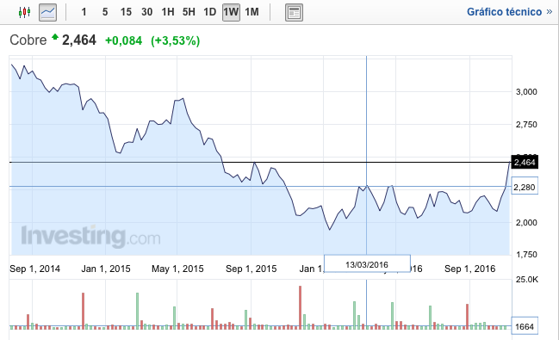Click the 25.0K volume axis value
The image size is (559, 340).
pyautogui.click(x=527, y=280)
